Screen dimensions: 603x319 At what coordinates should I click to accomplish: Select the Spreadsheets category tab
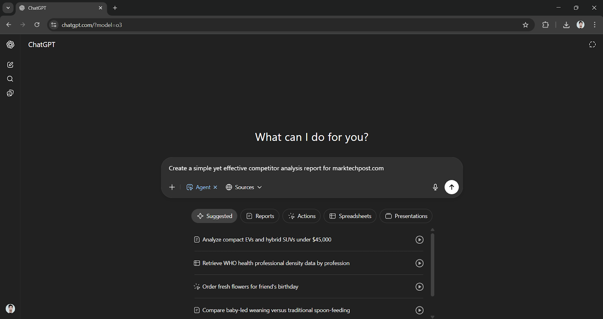pyautogui.click(x=350, y=216)
